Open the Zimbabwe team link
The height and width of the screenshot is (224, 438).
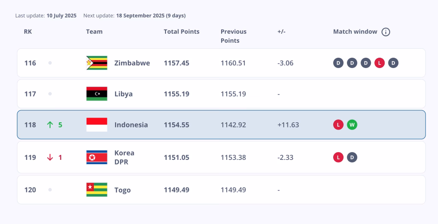132,63
